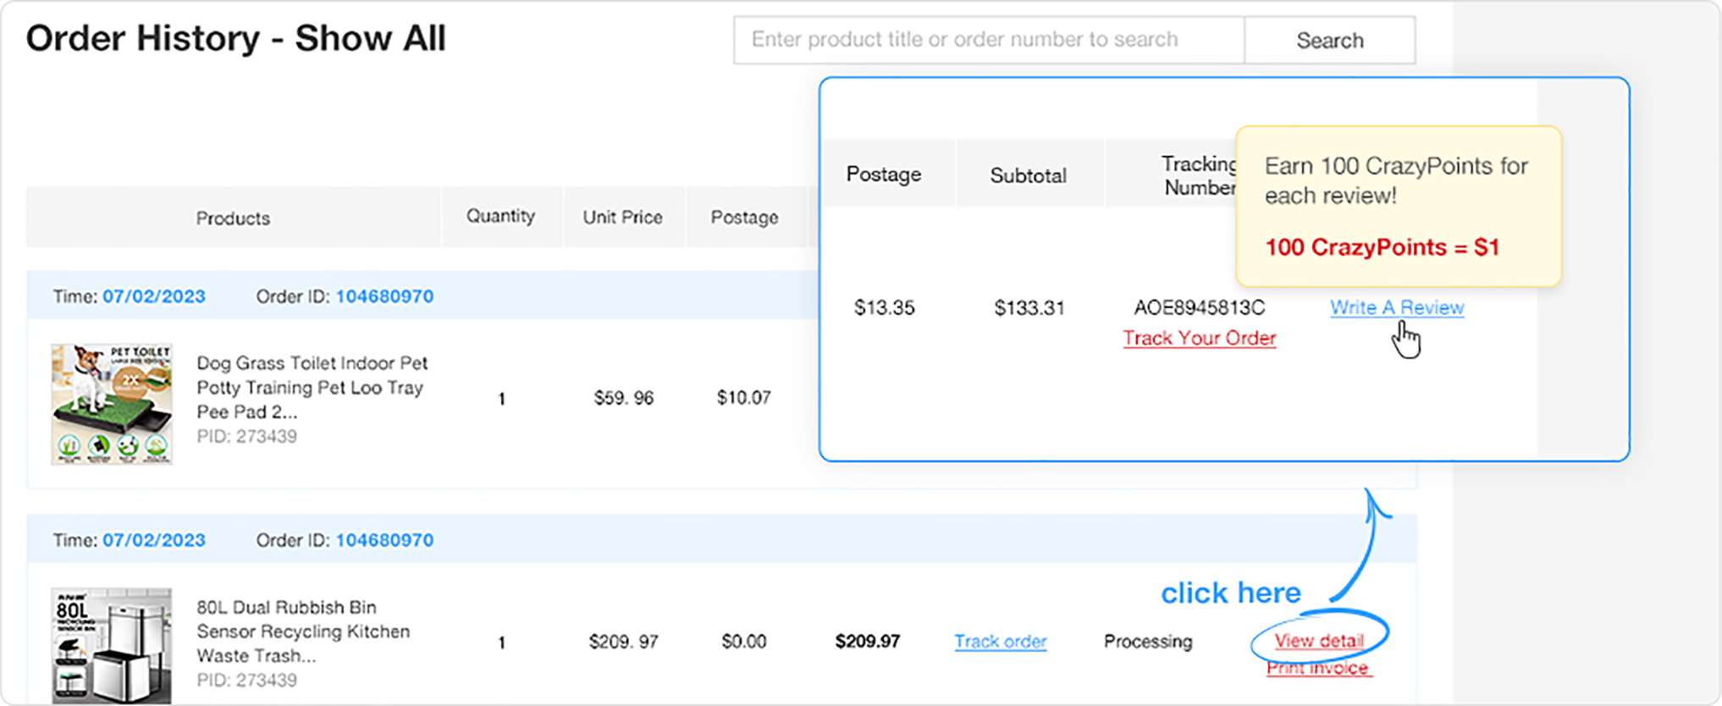Select tracking number AOE8945813C
Image resolution: width=1722 pixels, height=706 pixels.
coord(1199,307)
